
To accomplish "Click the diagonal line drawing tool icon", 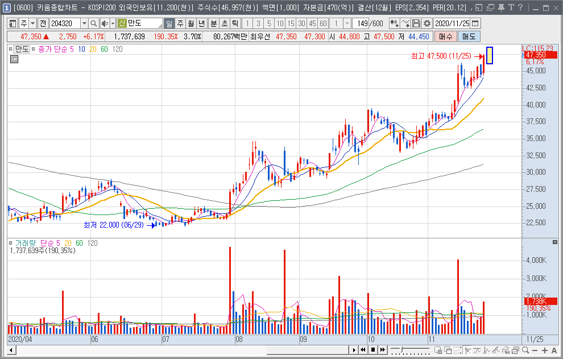I will [x=496, y=350].
